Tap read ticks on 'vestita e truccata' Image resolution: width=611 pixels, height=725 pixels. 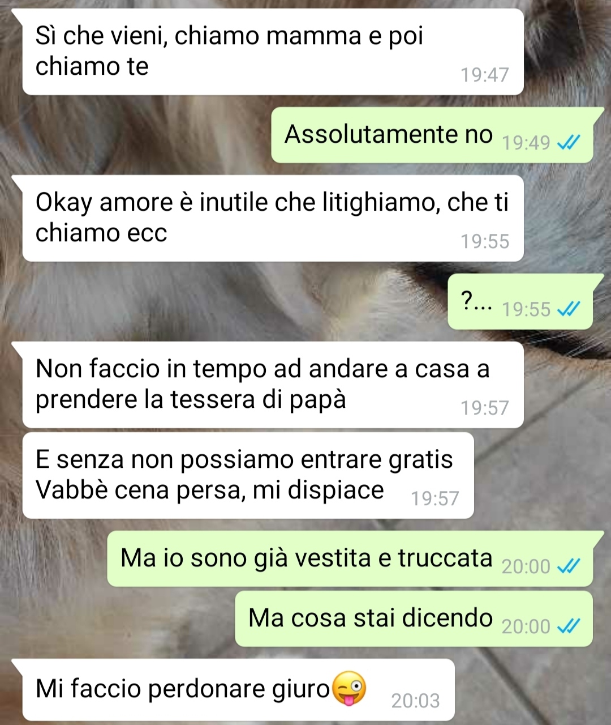tap(569, 566)
